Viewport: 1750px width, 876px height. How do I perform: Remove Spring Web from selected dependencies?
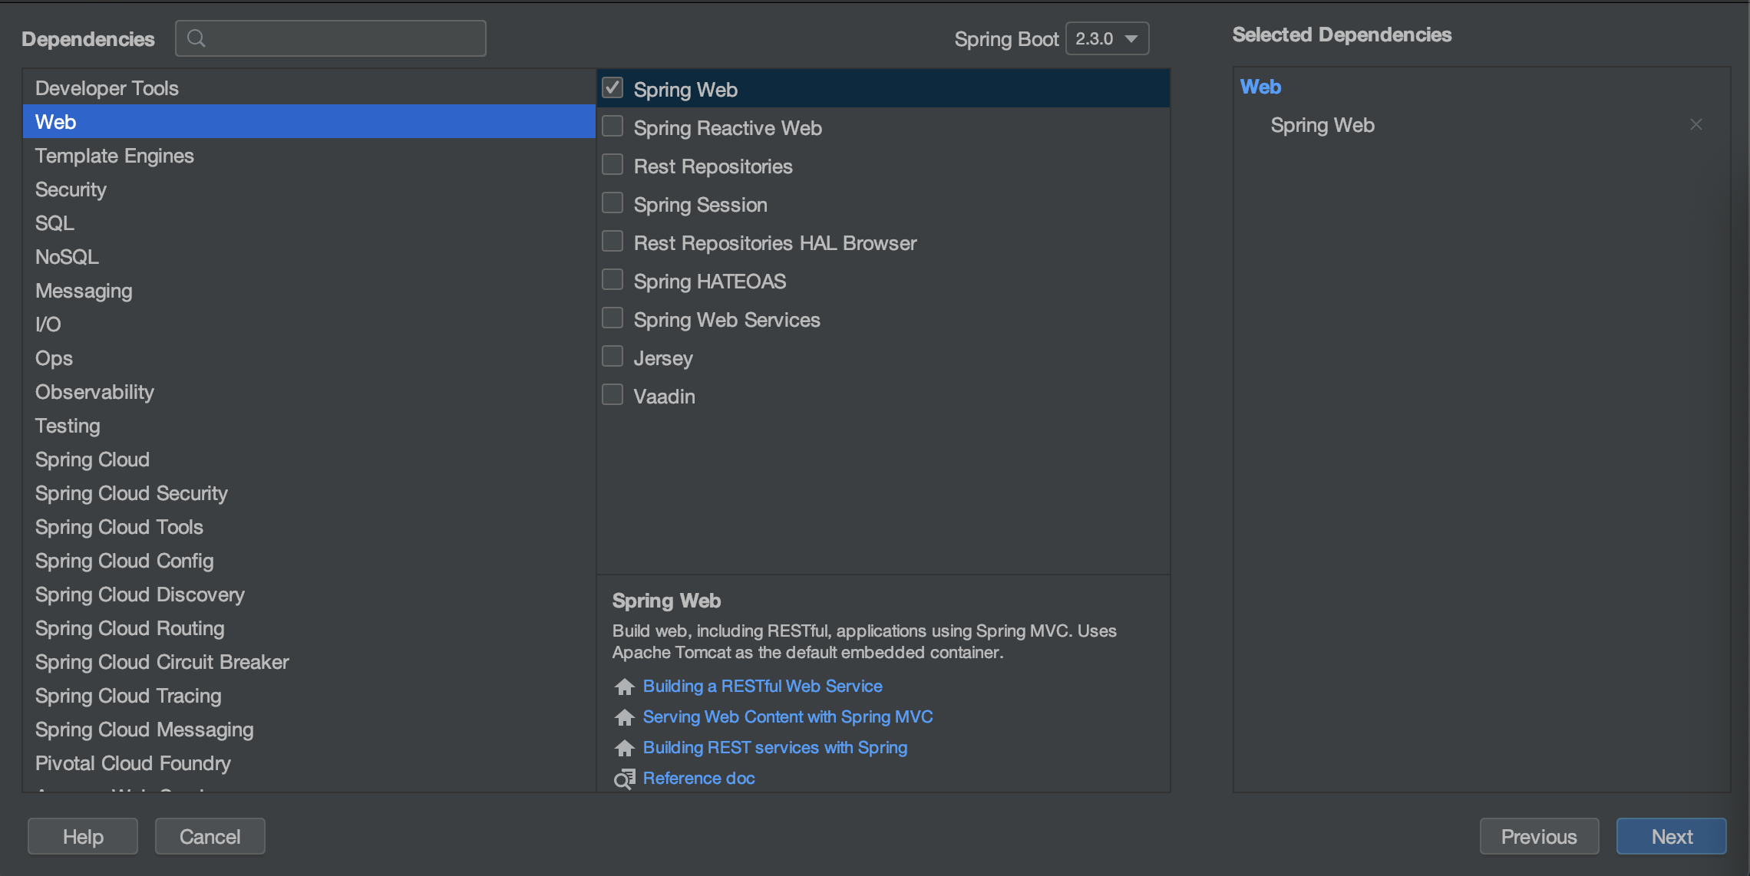point(1698,124)
